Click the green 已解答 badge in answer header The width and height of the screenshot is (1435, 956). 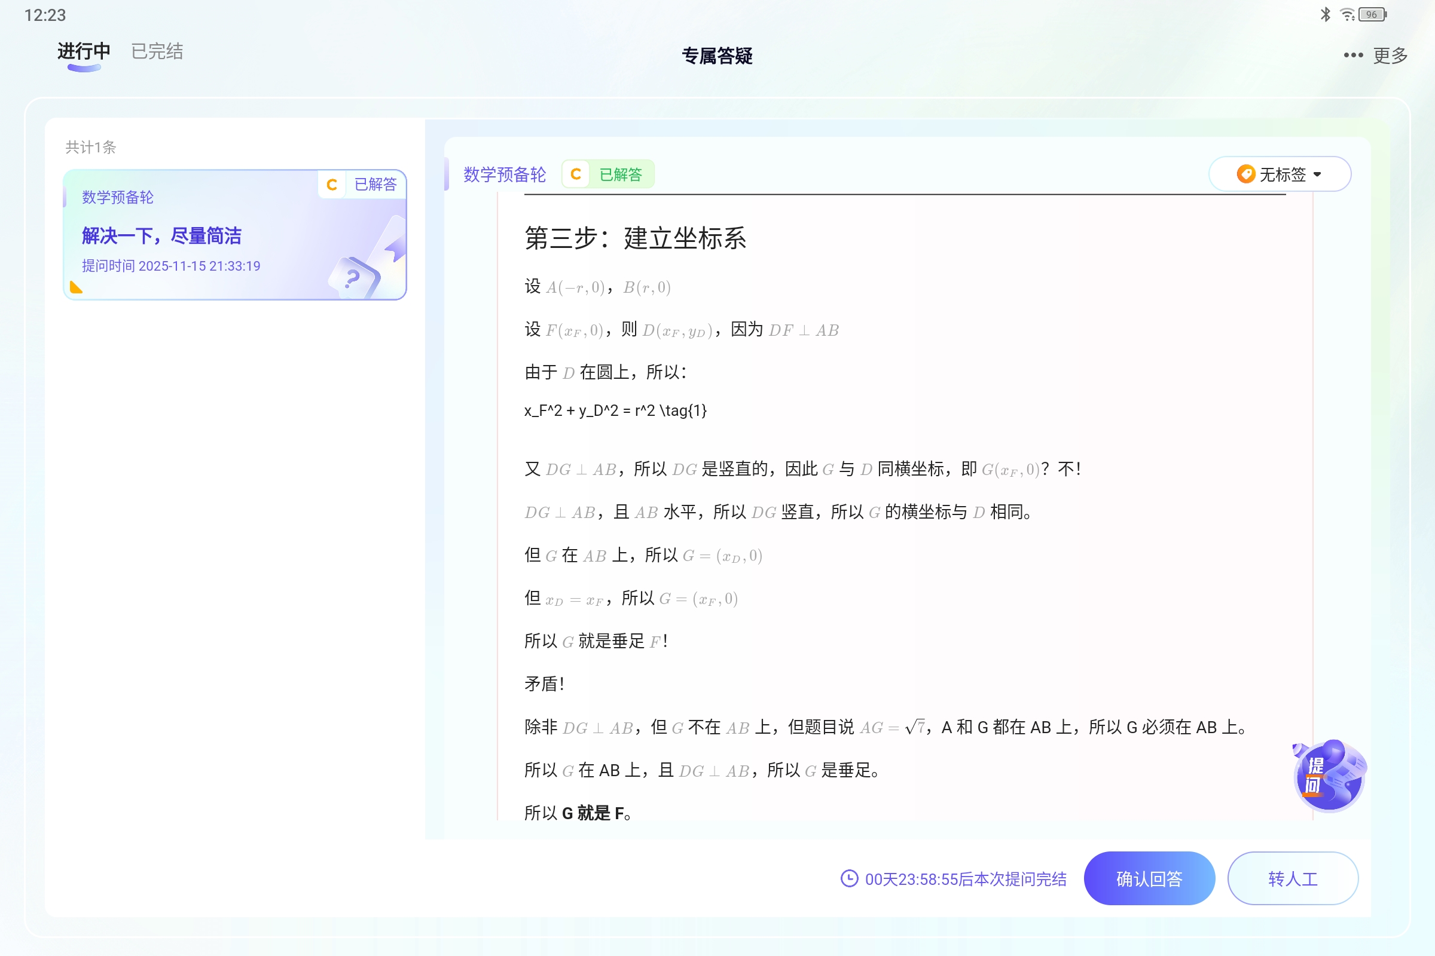(622, 174)
